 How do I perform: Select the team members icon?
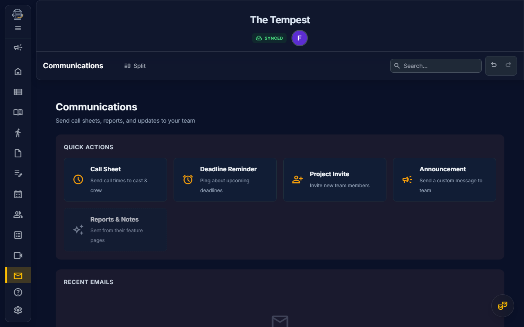click(x=18, y=214)
